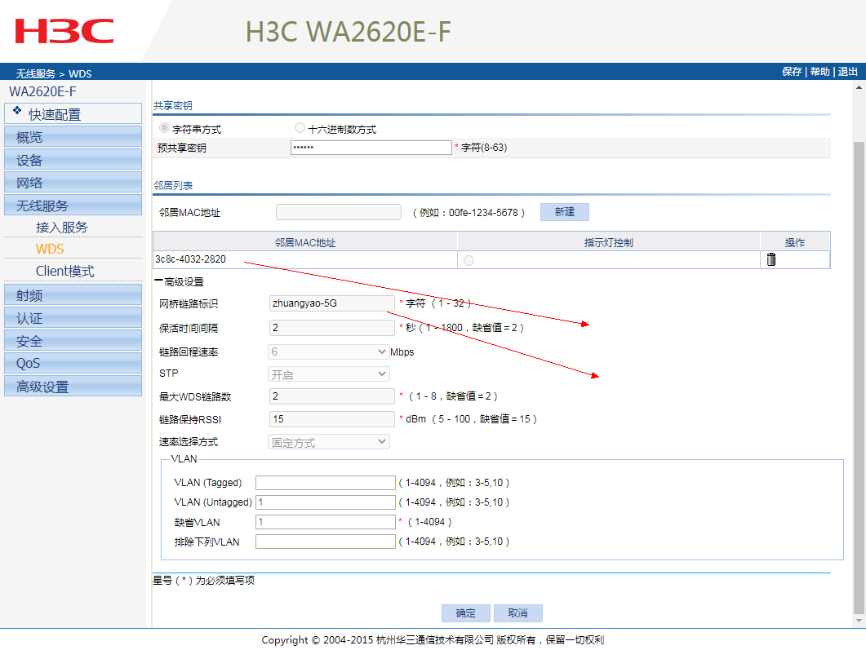Click 保存 in the top bar

[x=792, y=72]
